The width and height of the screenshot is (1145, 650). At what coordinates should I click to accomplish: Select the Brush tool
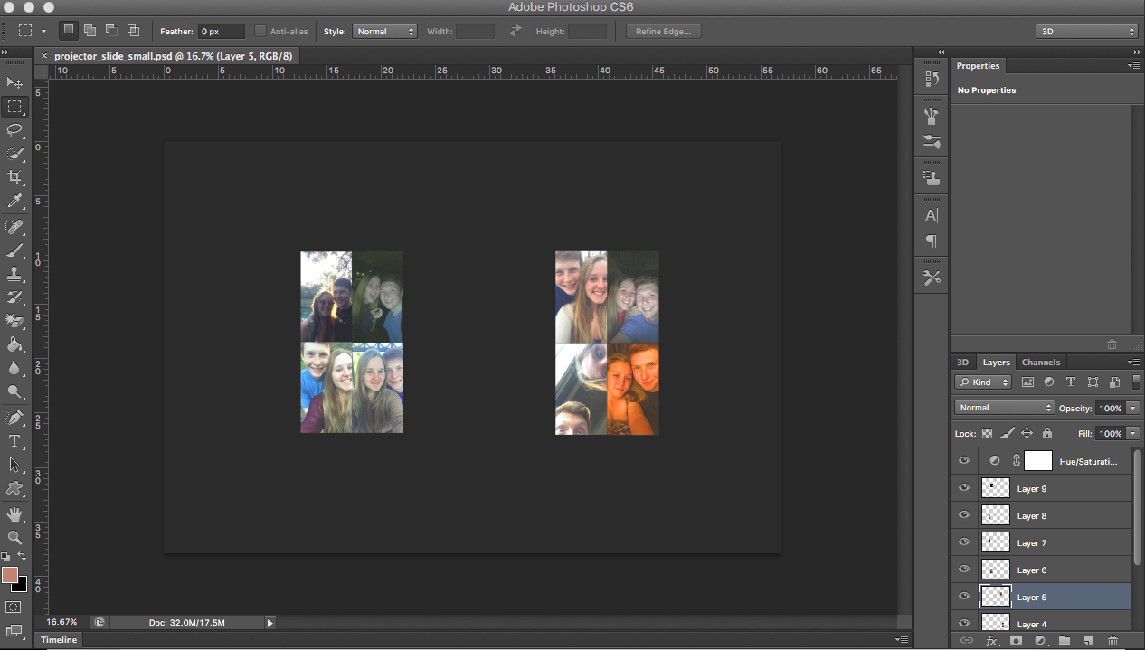pyautogui.click(x=14, y=250)
